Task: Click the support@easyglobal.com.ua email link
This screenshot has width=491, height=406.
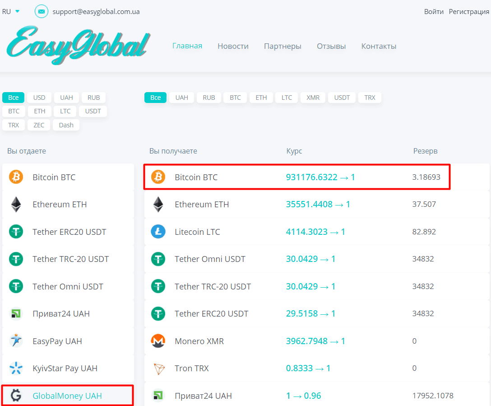Action: 96,11
